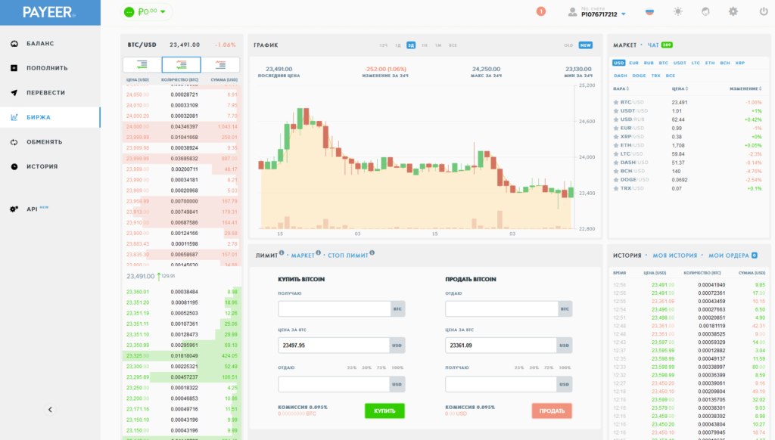Open settings with the gear icon
Image resolution: width=775 pixels, height=440 pixels.
tap(733, 12)
